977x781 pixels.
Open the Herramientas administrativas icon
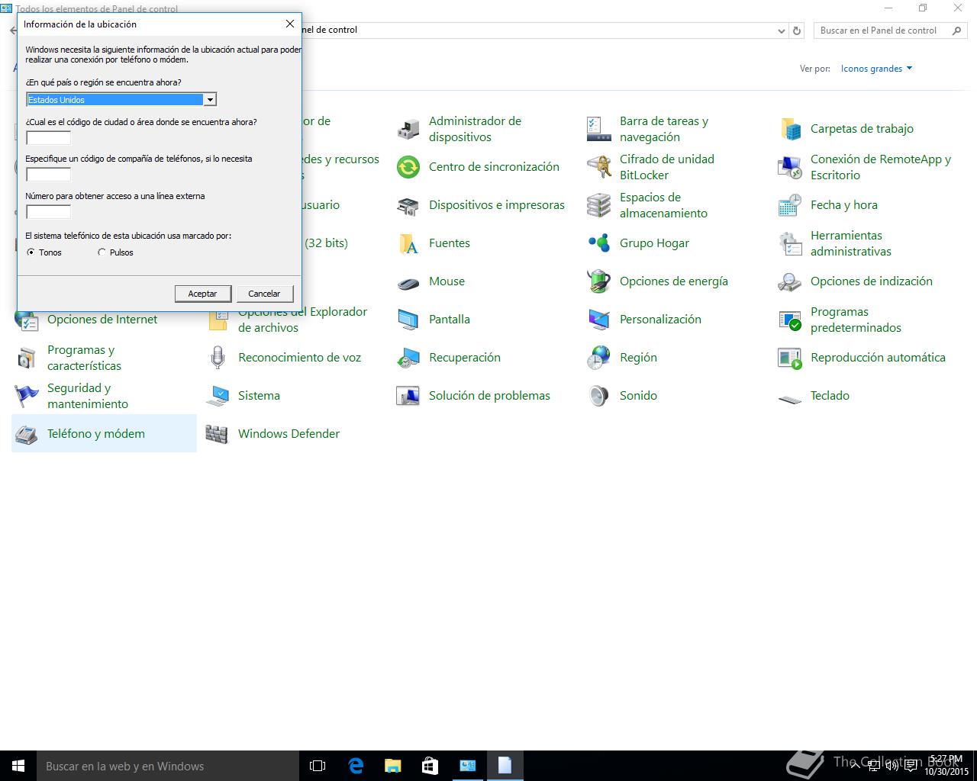(790, 243)
